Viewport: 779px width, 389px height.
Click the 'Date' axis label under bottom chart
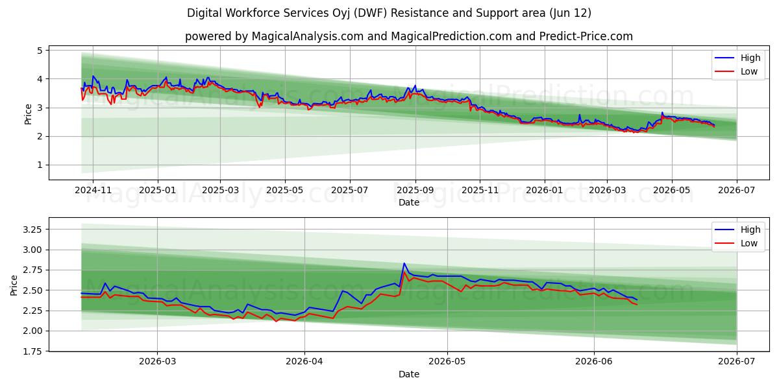tap(409, 374)
